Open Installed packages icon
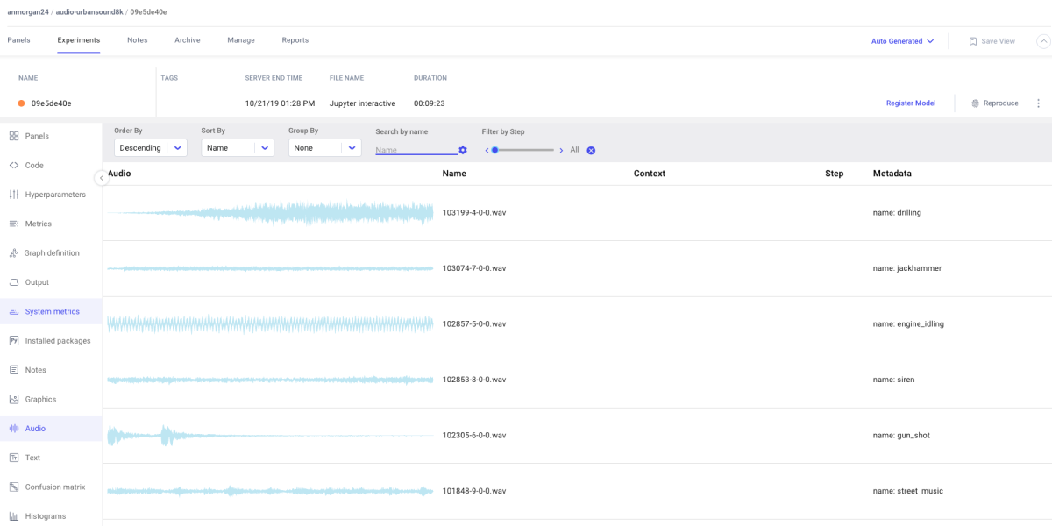This screenshot has height=526, width=1052. click(x=14, y=341)
